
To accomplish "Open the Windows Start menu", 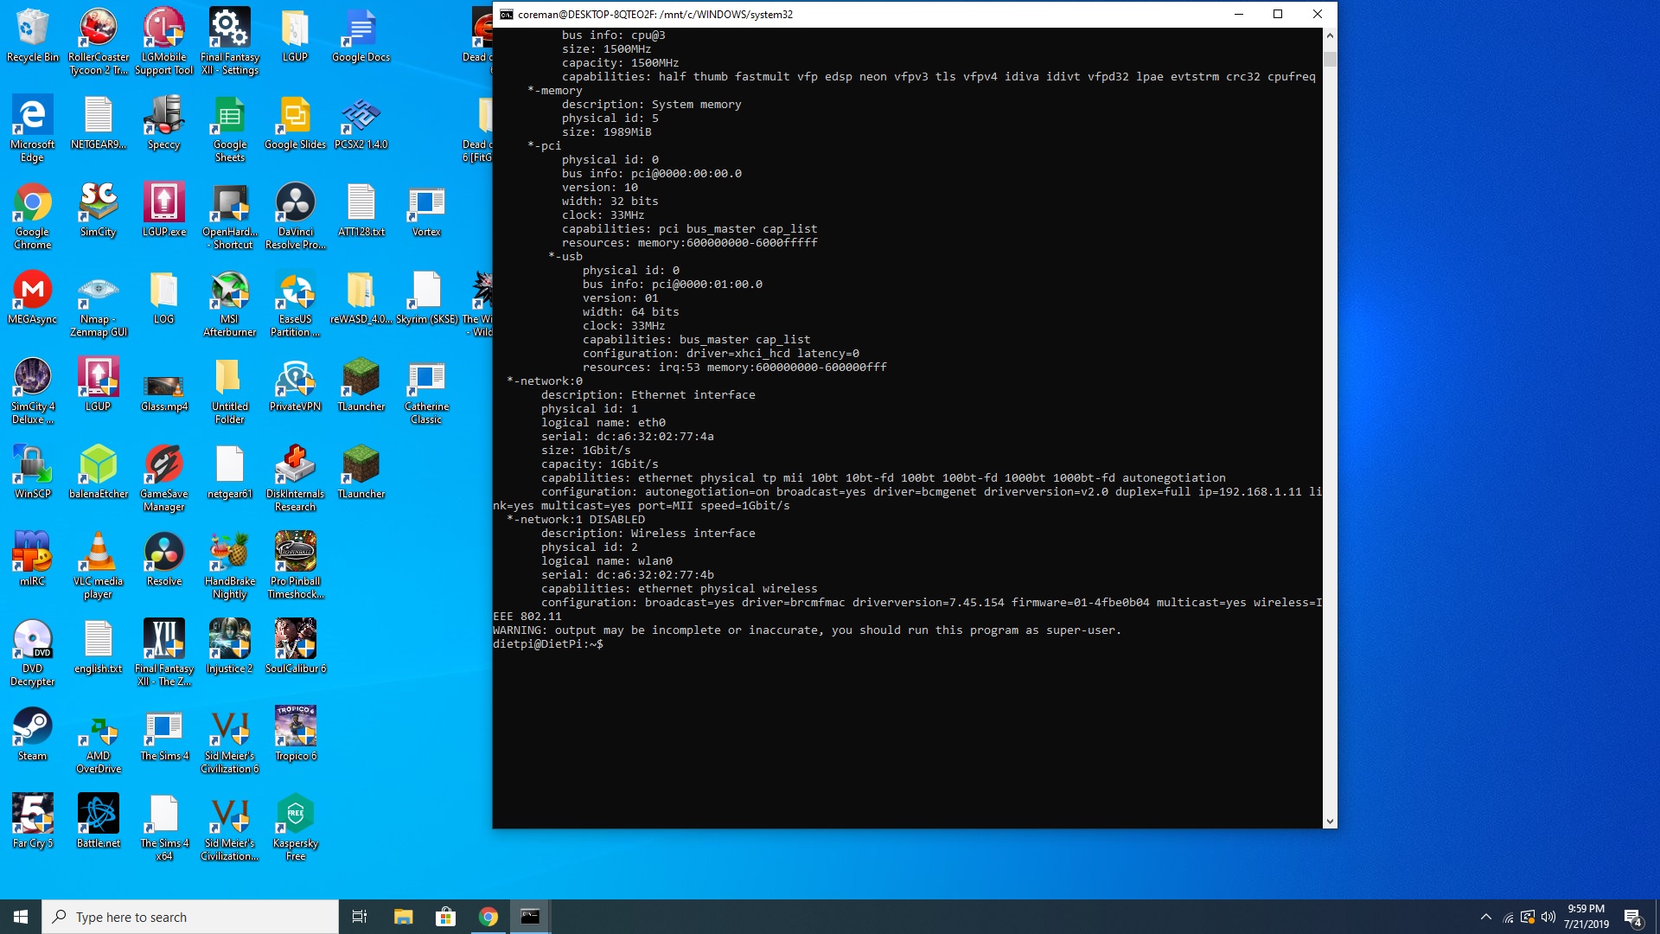I will point(21,917).
